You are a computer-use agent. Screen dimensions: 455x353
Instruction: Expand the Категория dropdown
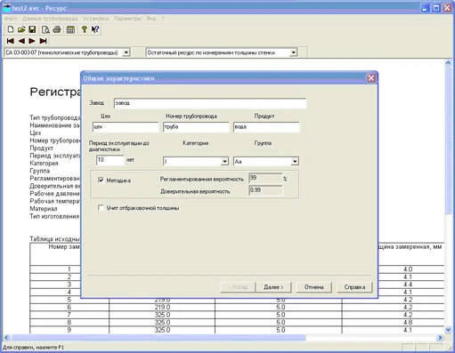point(224,161)
